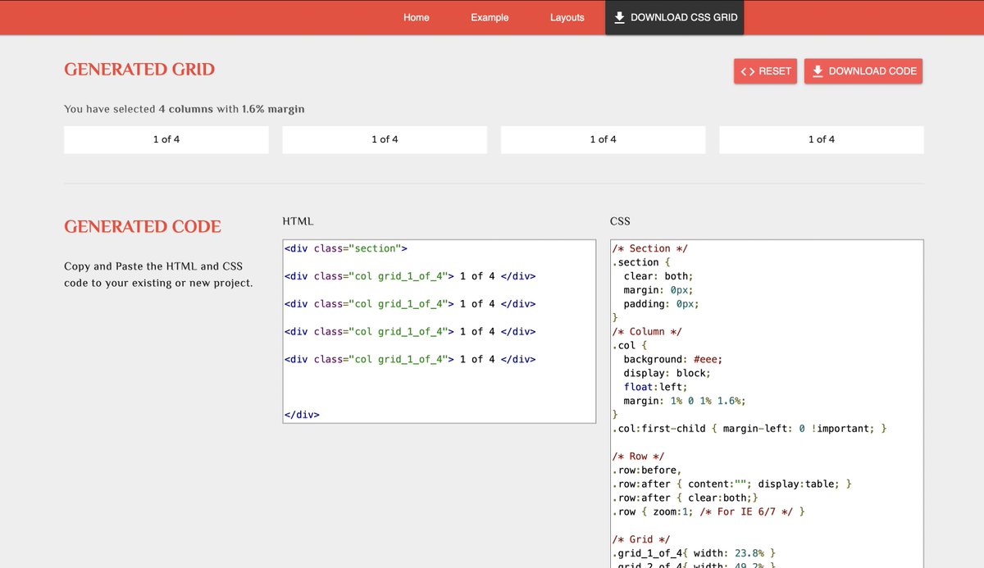
Task: Click the 'background: #eee;' CSS line
Action: (673, 359)
